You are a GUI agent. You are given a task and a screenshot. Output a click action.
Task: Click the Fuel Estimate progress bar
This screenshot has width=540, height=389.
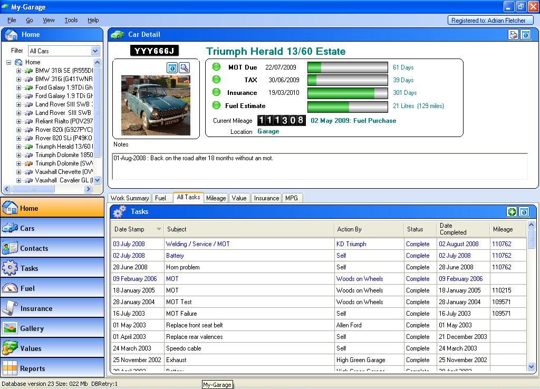pyautogui.click(x=348, y=107)
